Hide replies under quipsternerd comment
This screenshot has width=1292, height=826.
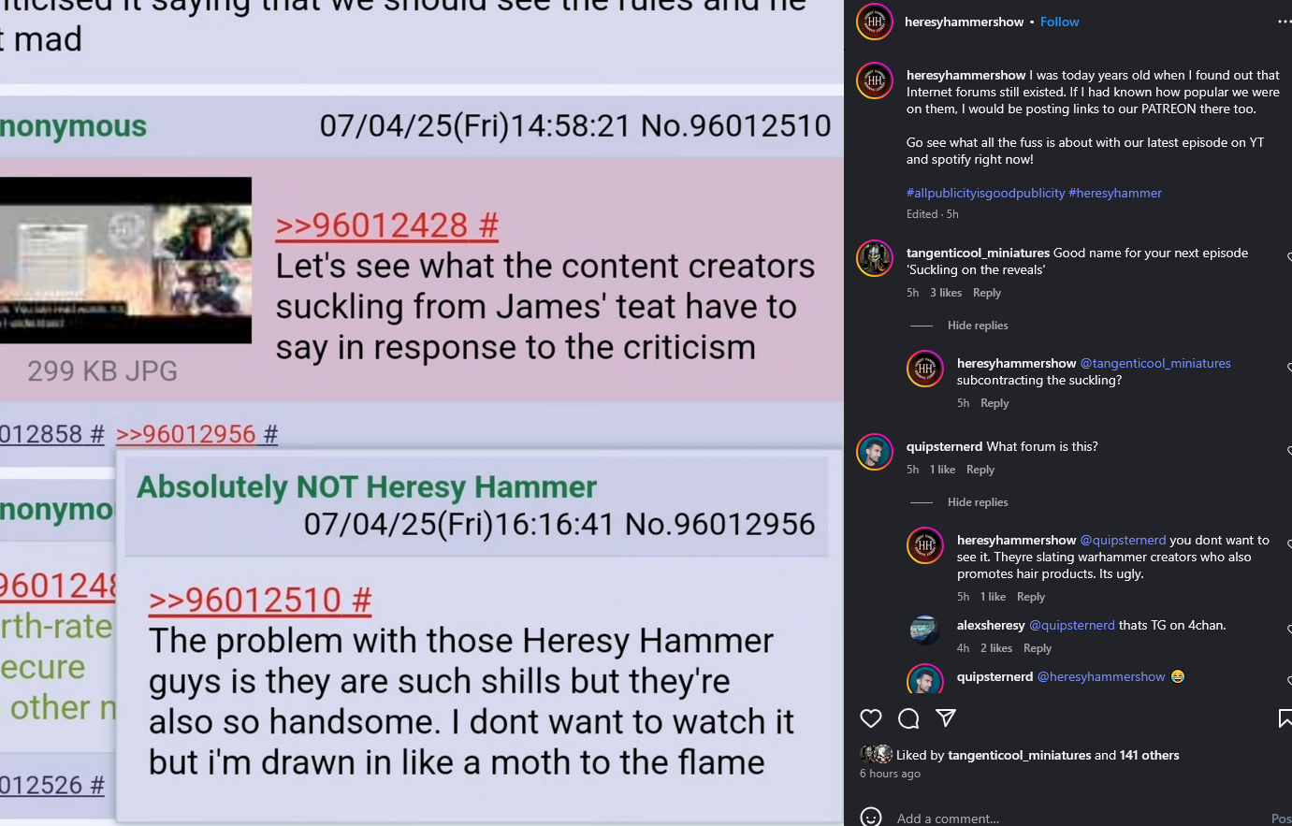978,502
